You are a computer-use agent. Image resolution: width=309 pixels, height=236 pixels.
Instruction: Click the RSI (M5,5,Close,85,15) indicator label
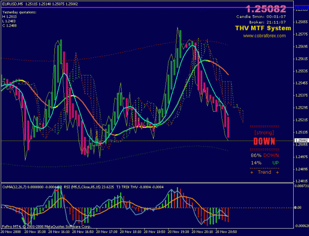click(89, 187)
